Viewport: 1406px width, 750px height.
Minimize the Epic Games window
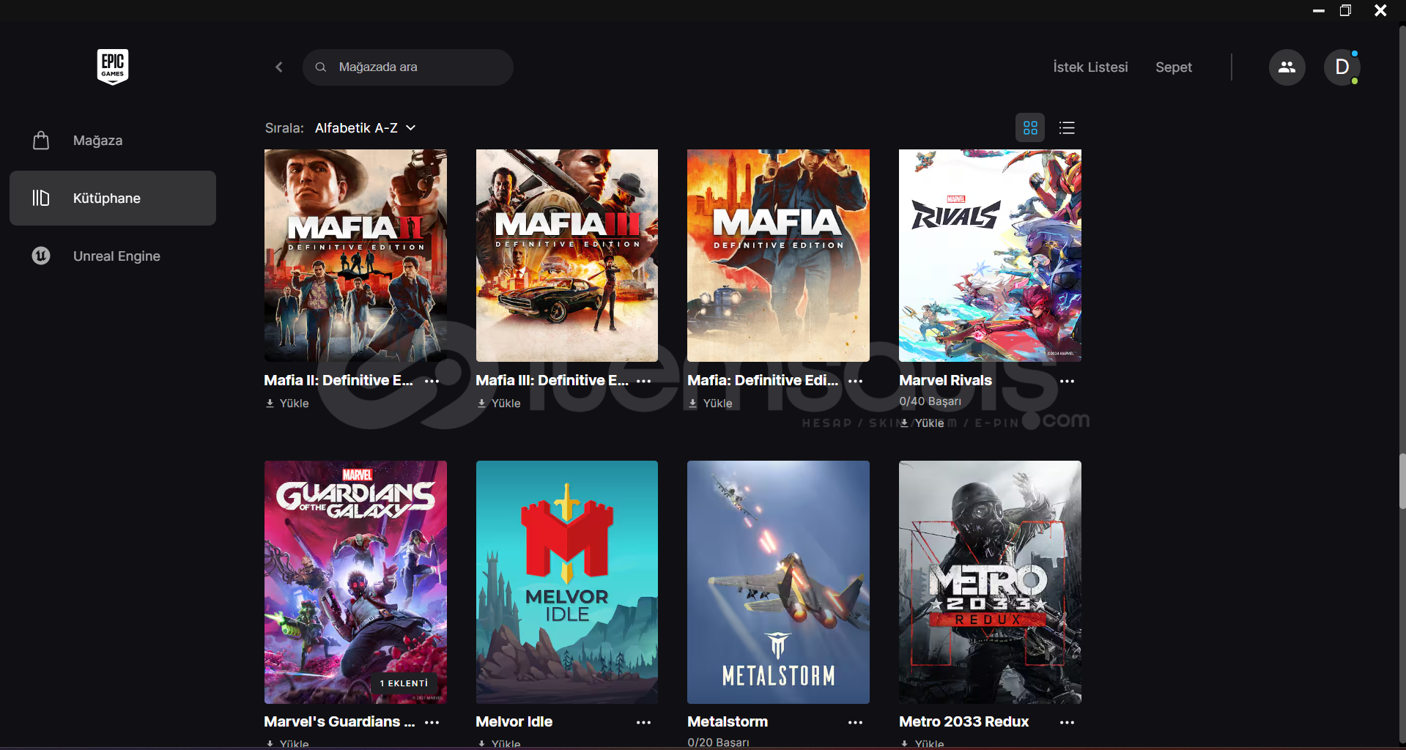(1318, 10)
